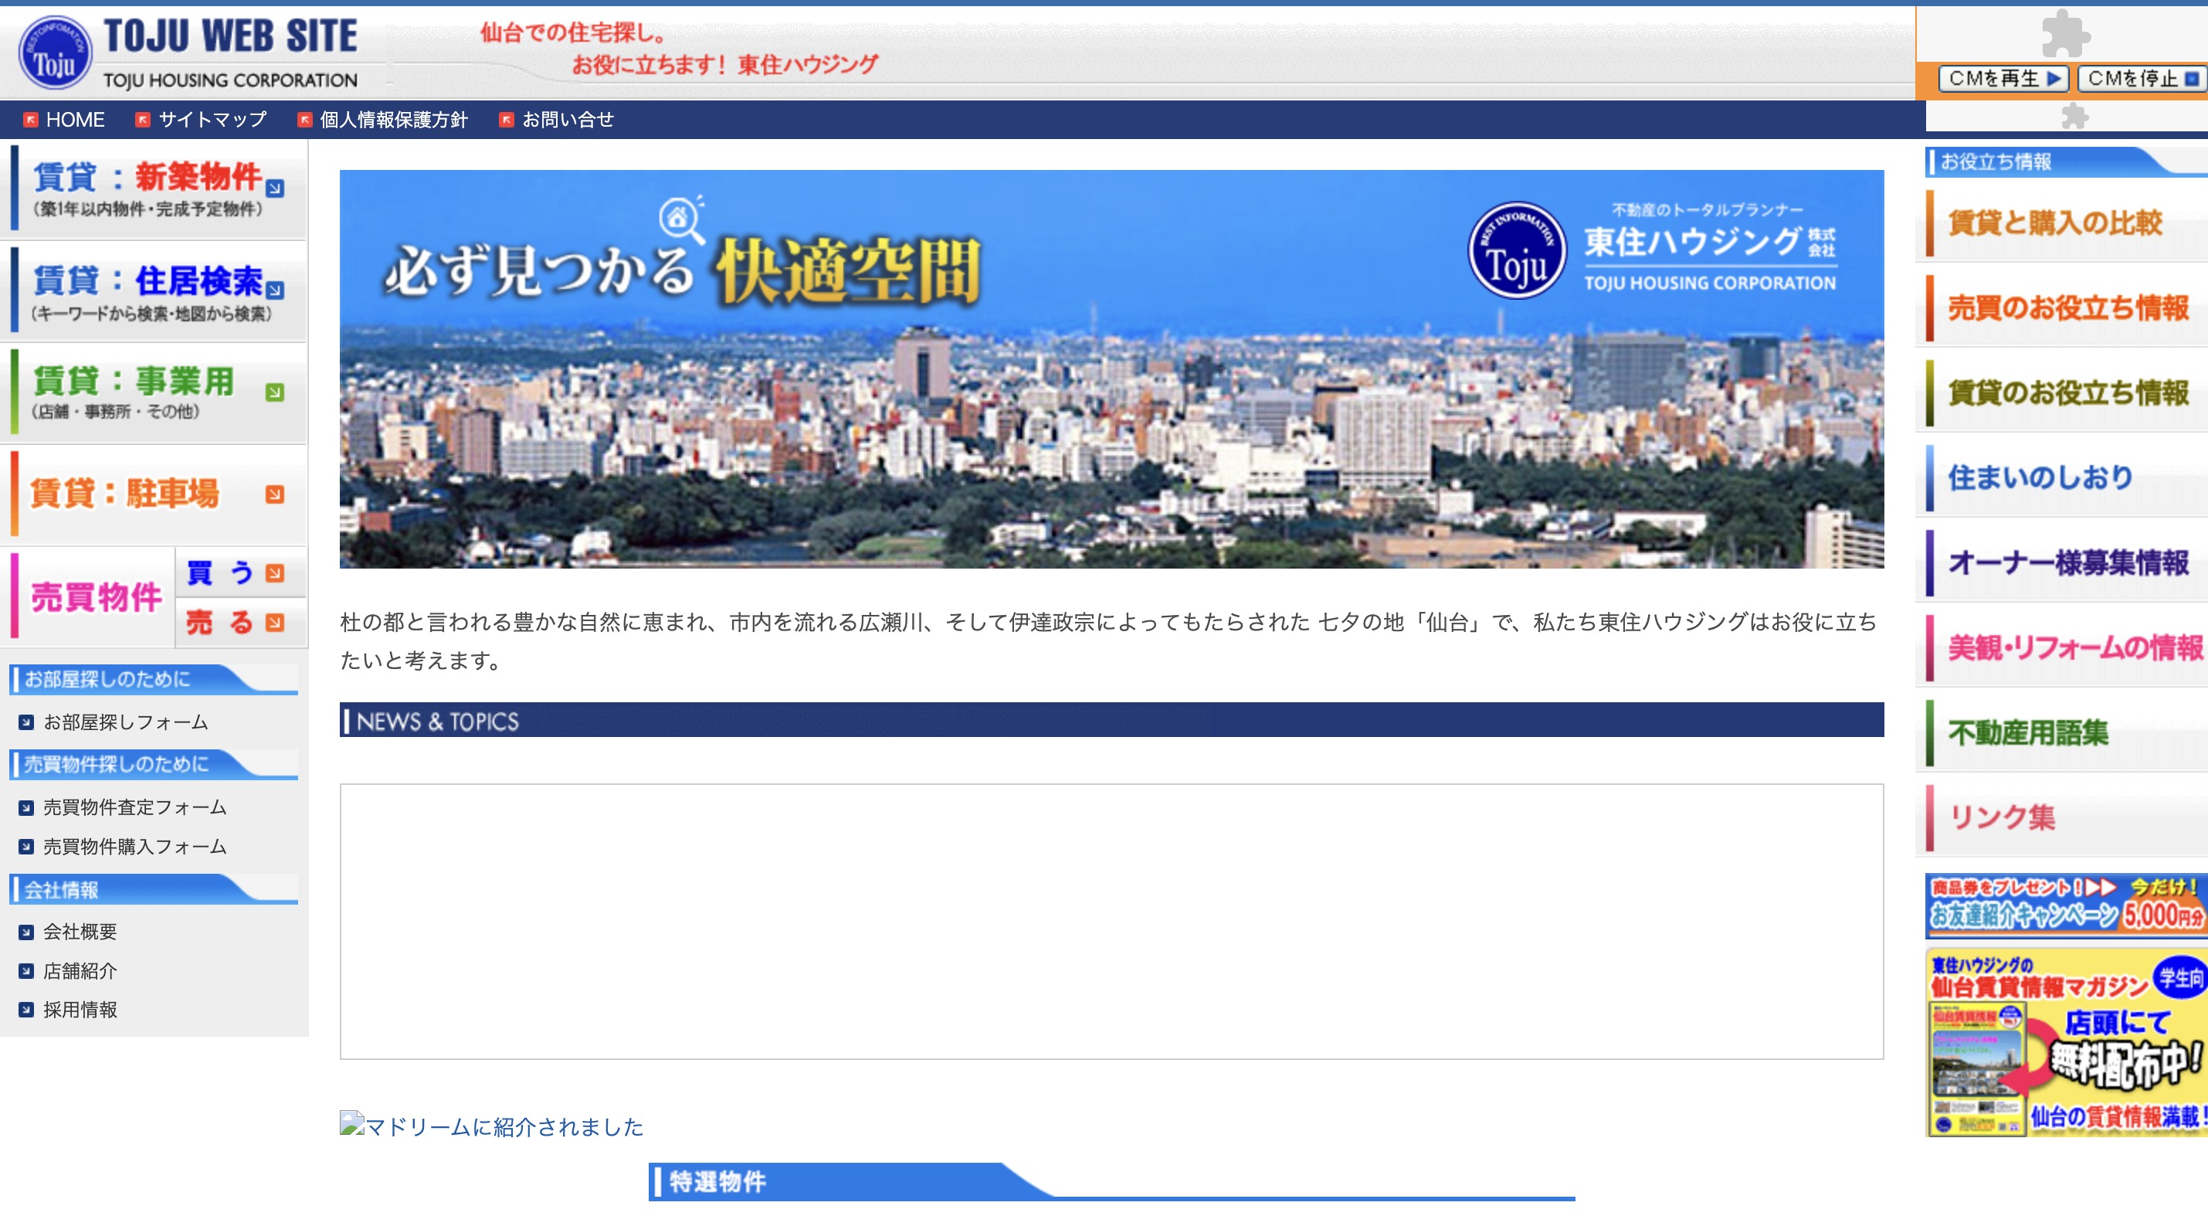The image size is (2208, 1216).
Task: Open リンク集 links page
Action: point(2061,817)
